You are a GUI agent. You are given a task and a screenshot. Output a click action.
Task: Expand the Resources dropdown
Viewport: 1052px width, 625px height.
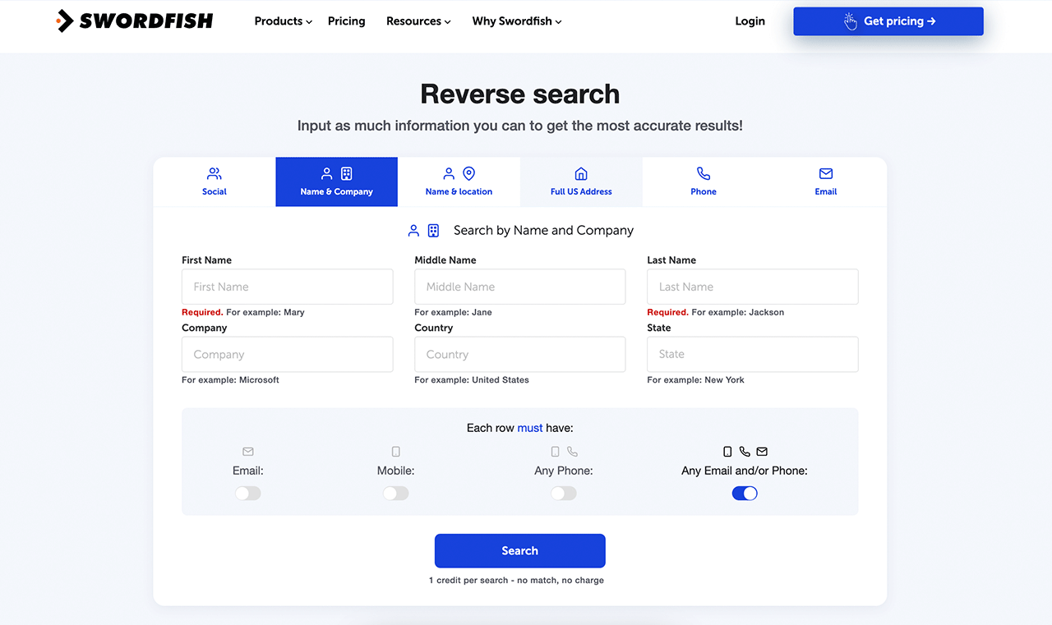[418, 21]
